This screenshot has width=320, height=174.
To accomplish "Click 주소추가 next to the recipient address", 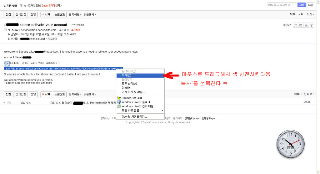I will [52, 38].
